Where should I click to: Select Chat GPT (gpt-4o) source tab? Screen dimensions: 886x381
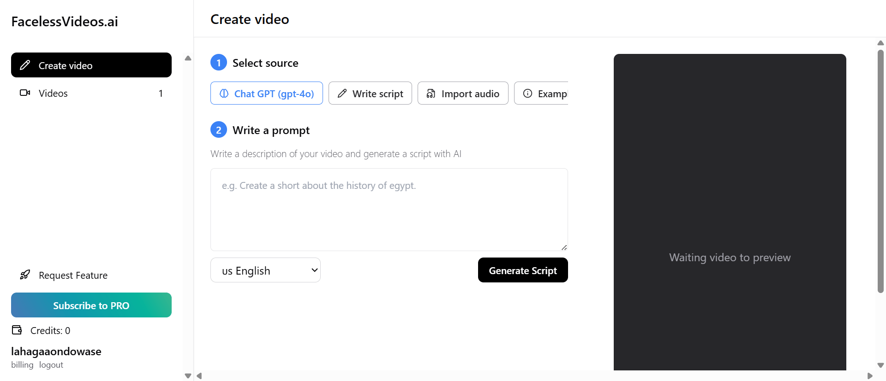pyautogui.click(x=267, y=93)
